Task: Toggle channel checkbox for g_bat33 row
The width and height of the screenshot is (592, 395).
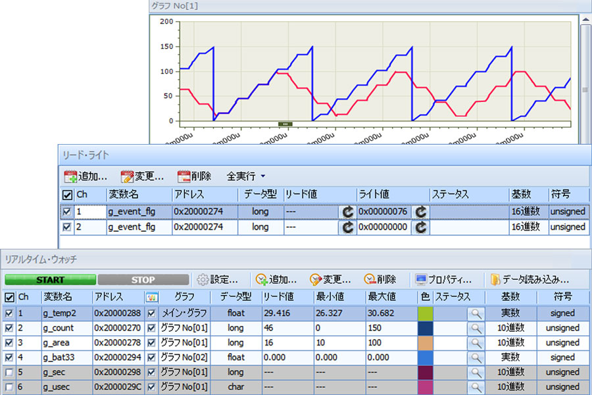Action: pos(9,357)
